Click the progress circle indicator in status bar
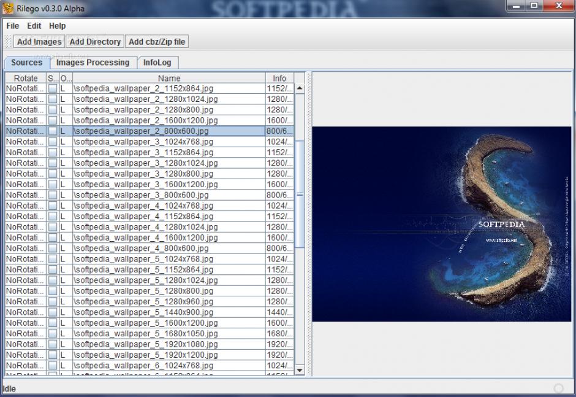Screen dimensions: 576x397 pos(558,388)
